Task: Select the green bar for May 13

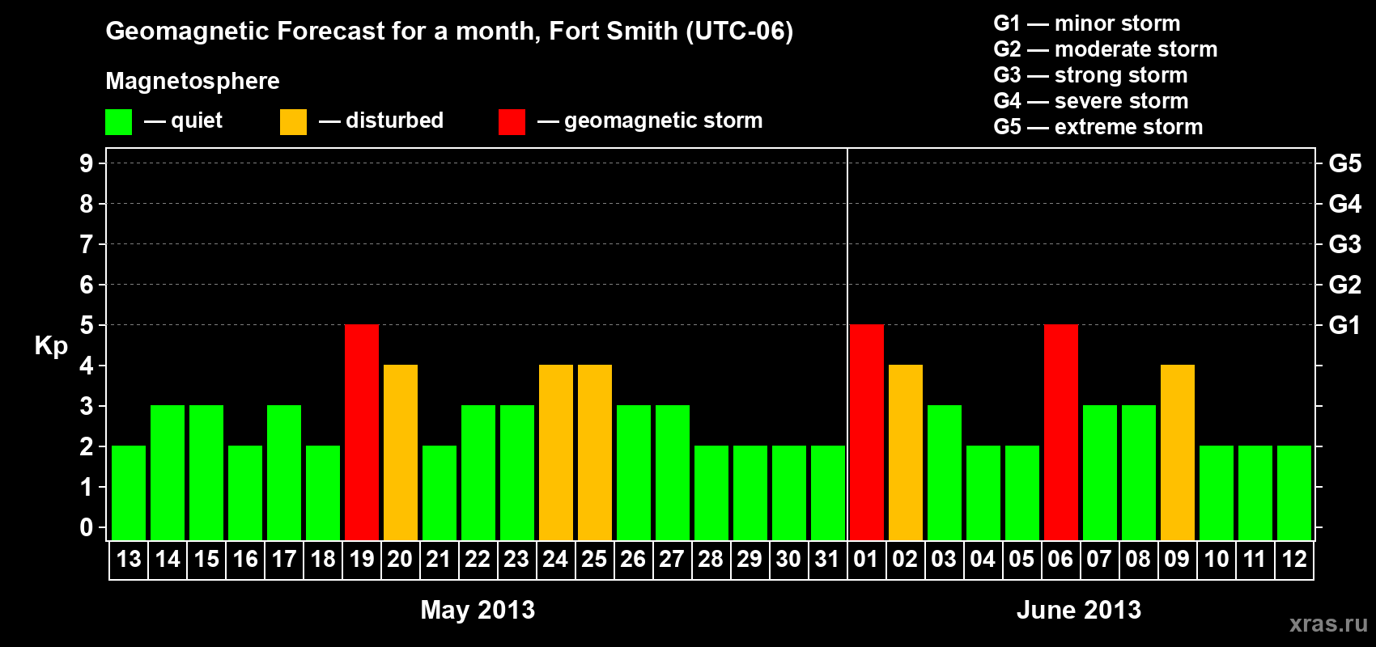Action: point(129,493)
